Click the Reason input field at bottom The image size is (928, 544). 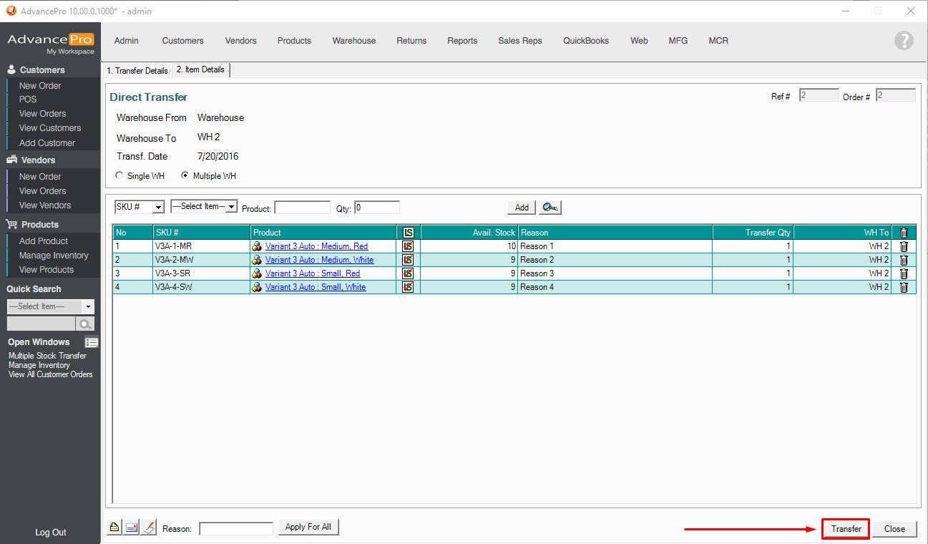point(236,529)
